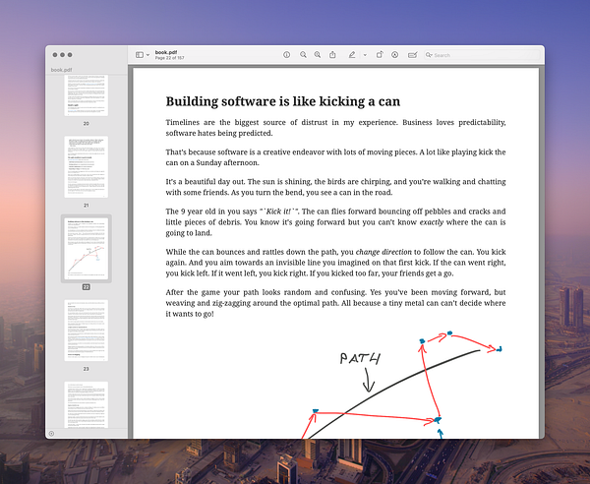Close the Preview window
Viewport: 590px width, 484px height.
click(x=55, y=55)
